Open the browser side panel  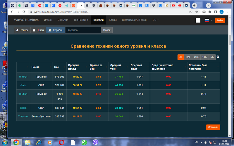pos(216,12)
